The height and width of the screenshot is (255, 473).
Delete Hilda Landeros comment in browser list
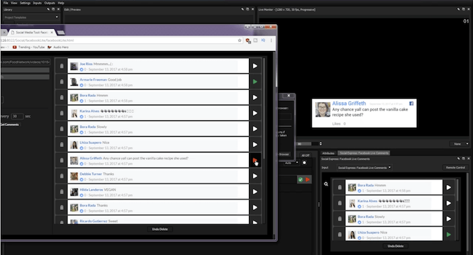point(62,192)
